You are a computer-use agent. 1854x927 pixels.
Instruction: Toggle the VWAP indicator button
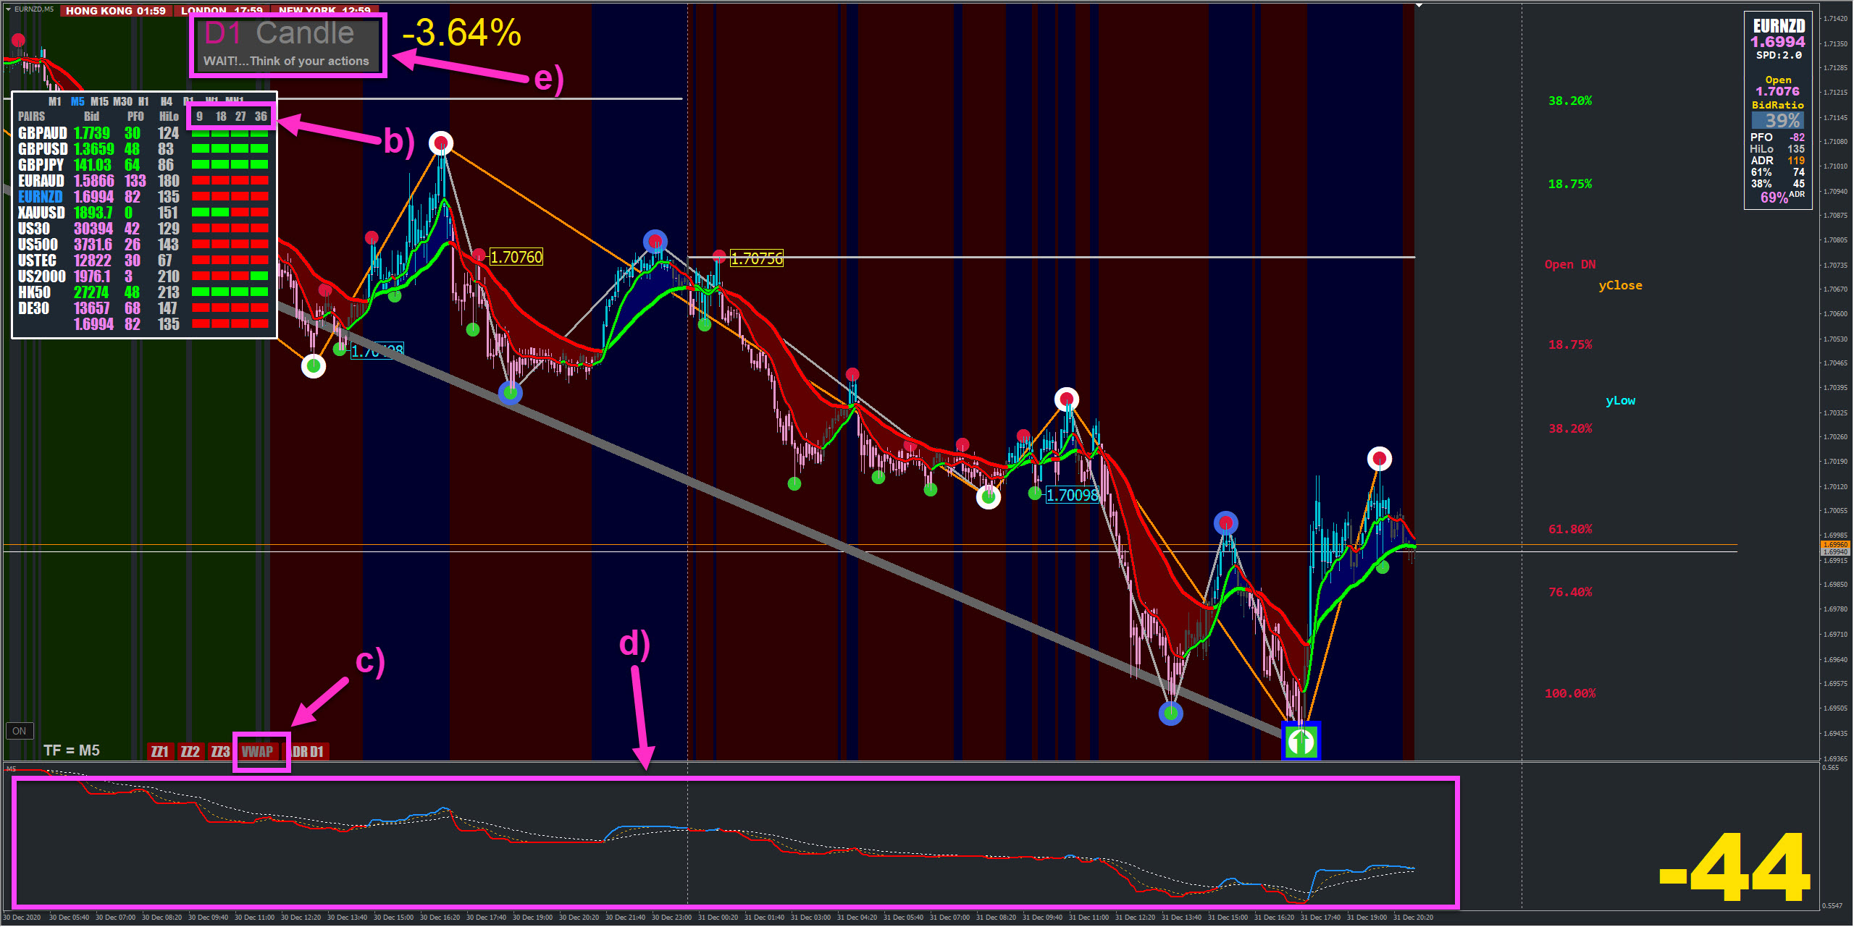pos(258,752)
